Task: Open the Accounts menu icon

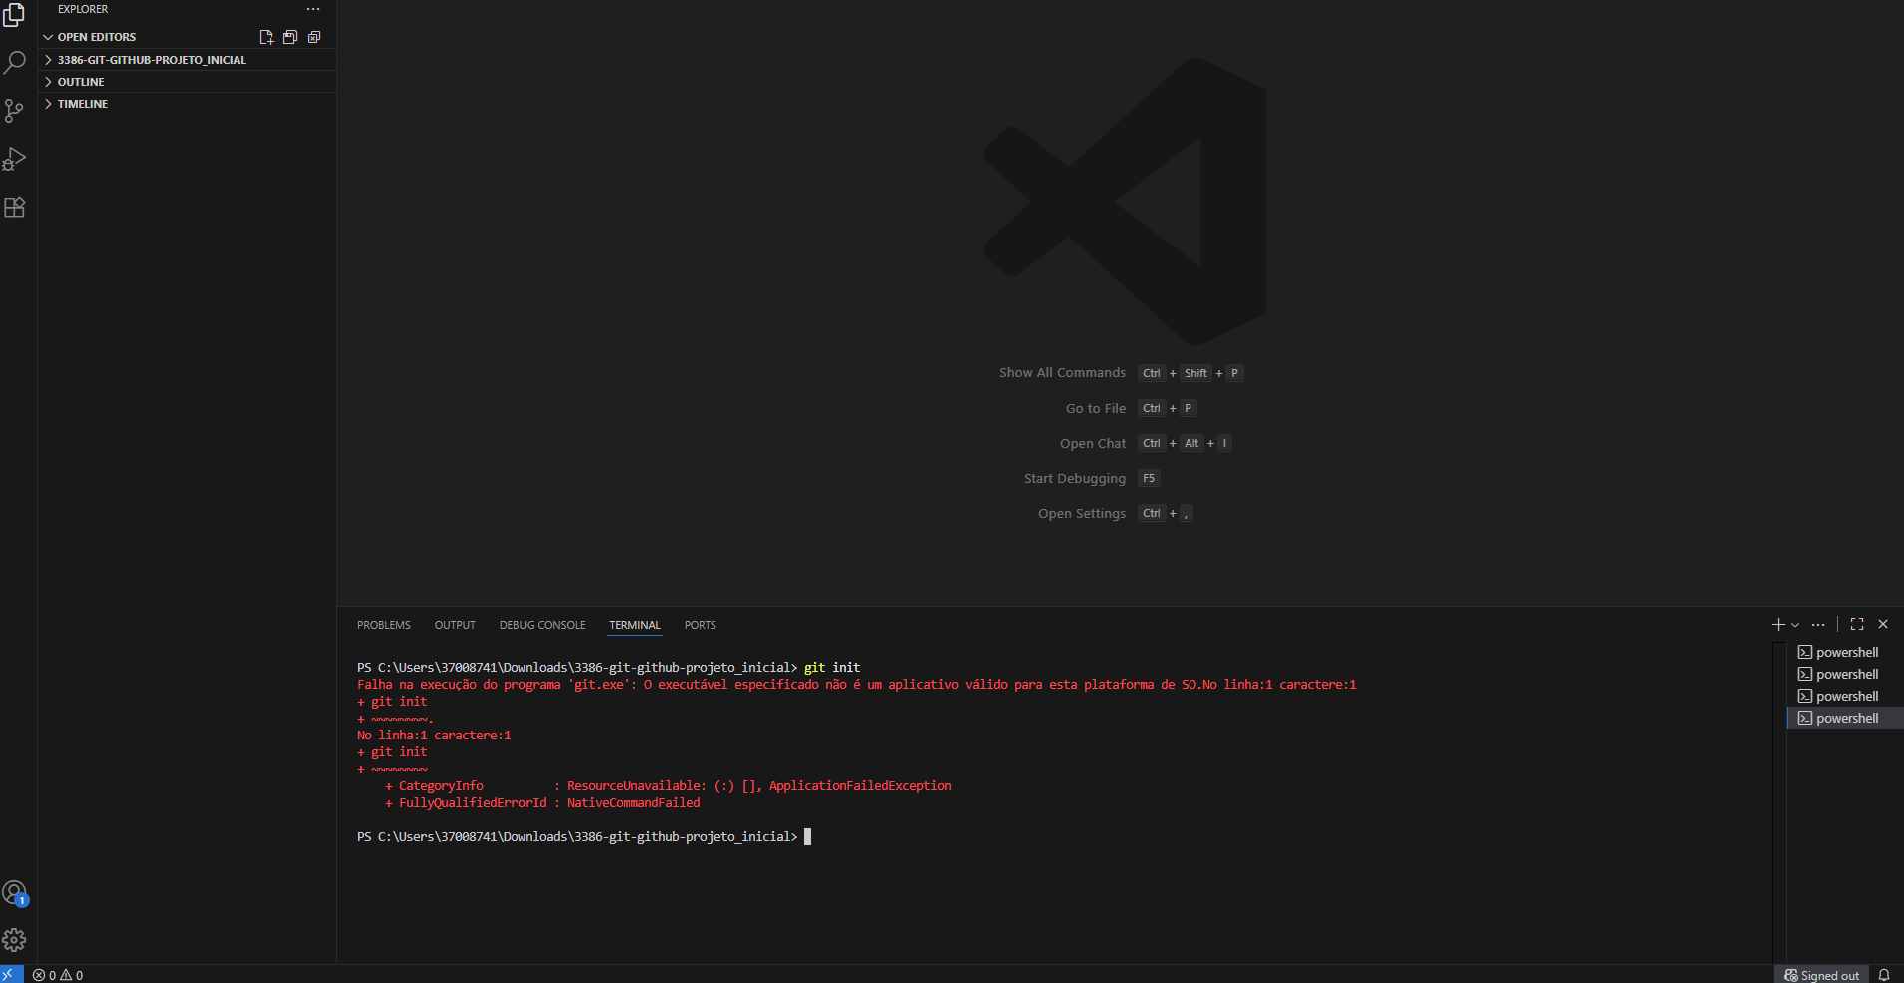Action: [15, 892]
